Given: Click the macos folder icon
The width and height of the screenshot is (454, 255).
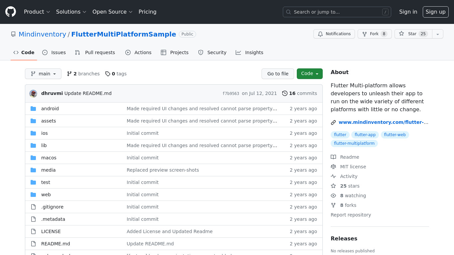Looking at the screenshot, I should [x=33, y=158].
